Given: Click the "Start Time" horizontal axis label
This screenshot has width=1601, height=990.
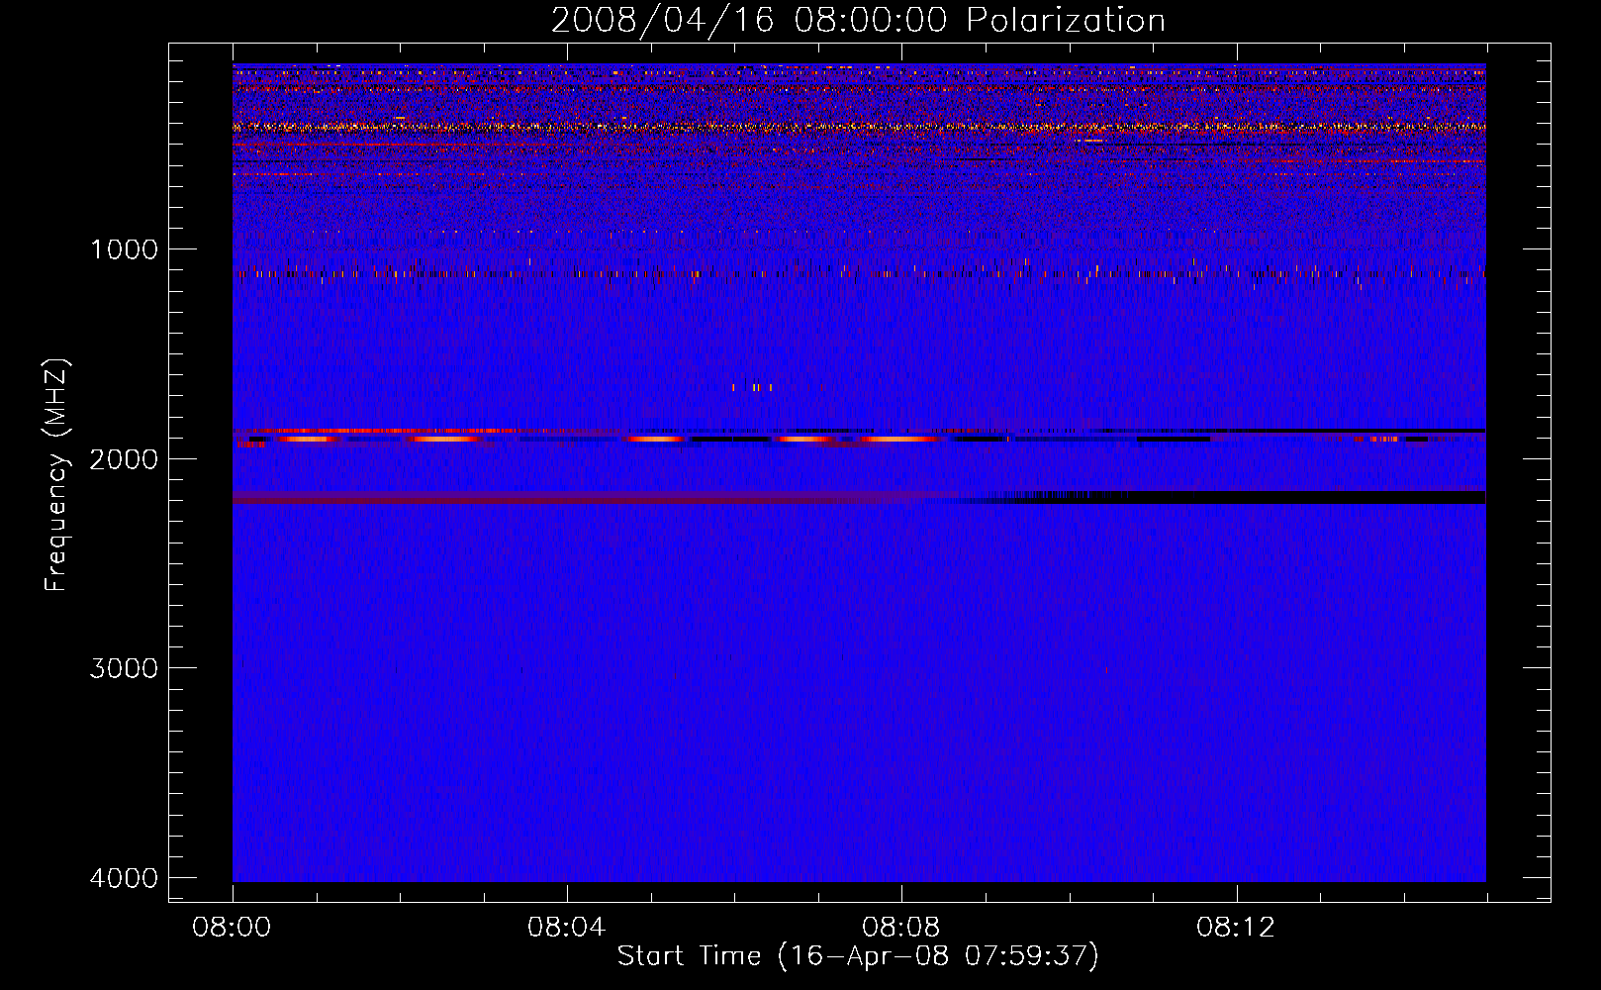Looking at the screenshot, I should [858, 956].
